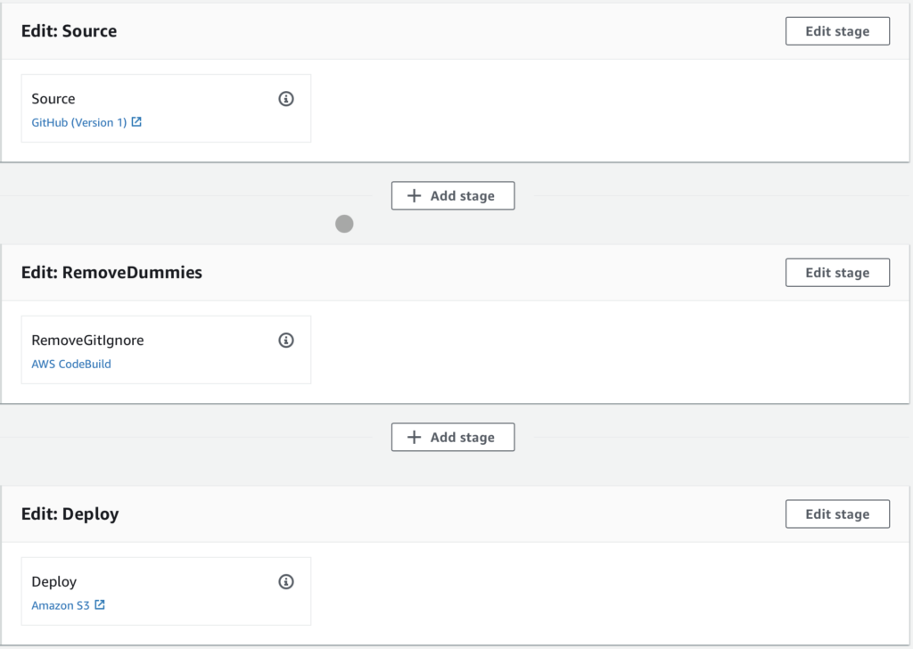Edit stage for Deploy
The width and height of the screenshot is (913, 649).
point(837,514)
